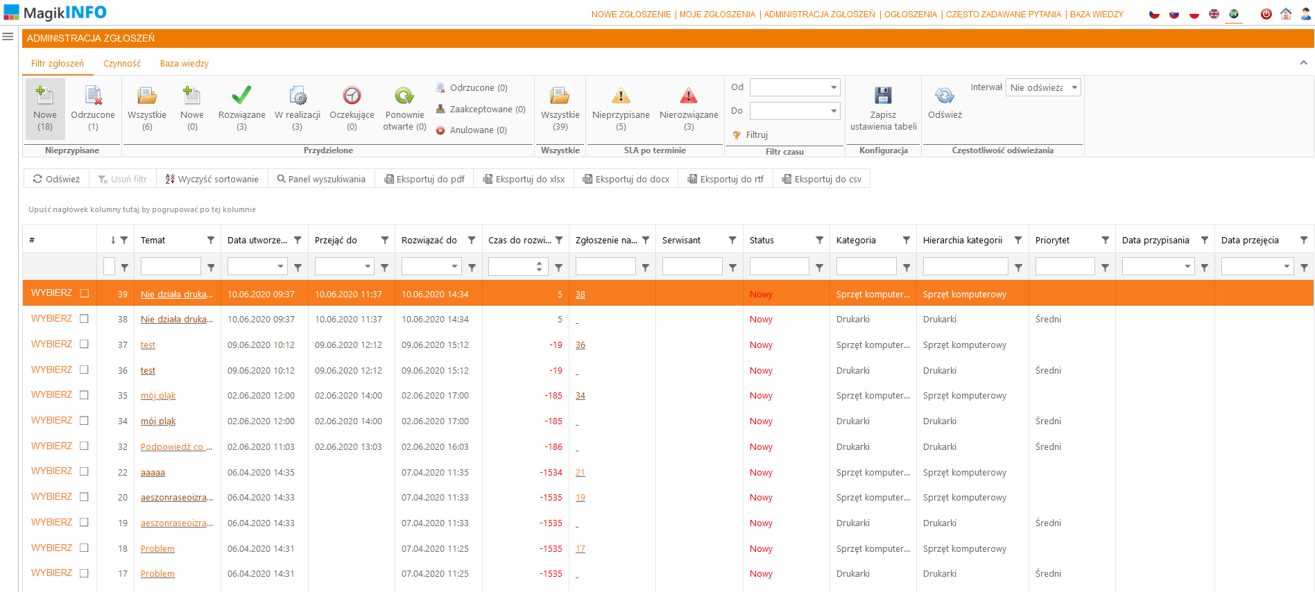Open user profile icon
Viewport: 1315px width, 592px height.
pos(1305,14)
